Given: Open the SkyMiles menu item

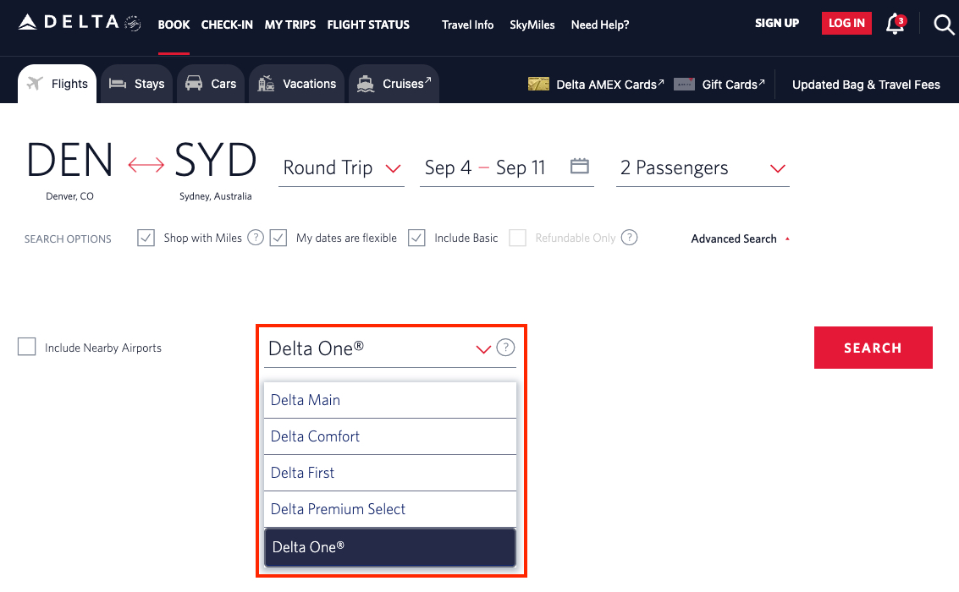Looking at the screenshot, I should [x=532, y=25].
